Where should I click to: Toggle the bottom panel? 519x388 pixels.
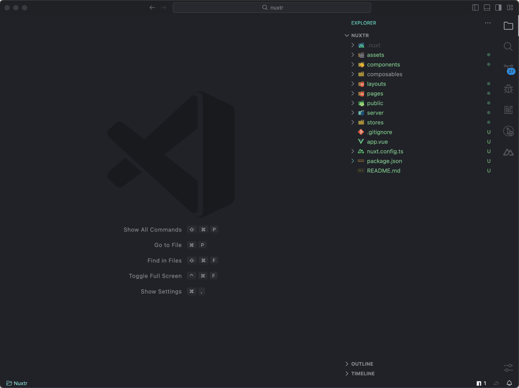(x=487, y=8)
